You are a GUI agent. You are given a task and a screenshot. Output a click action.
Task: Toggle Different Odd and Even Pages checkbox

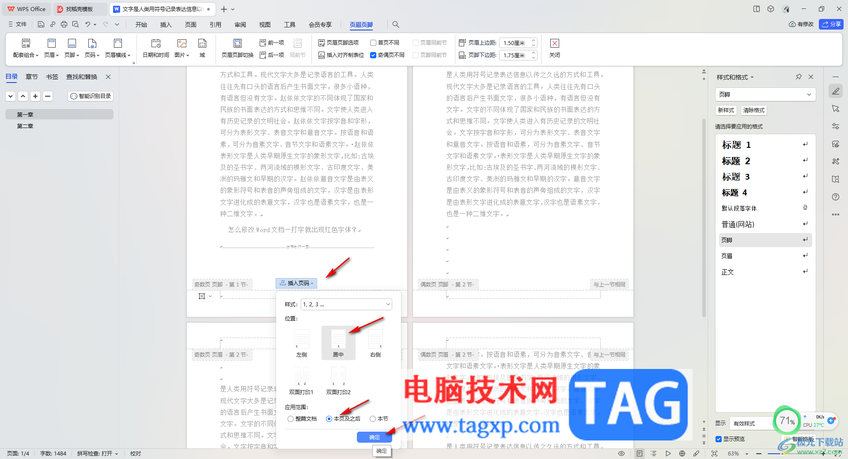pos(373,55)
